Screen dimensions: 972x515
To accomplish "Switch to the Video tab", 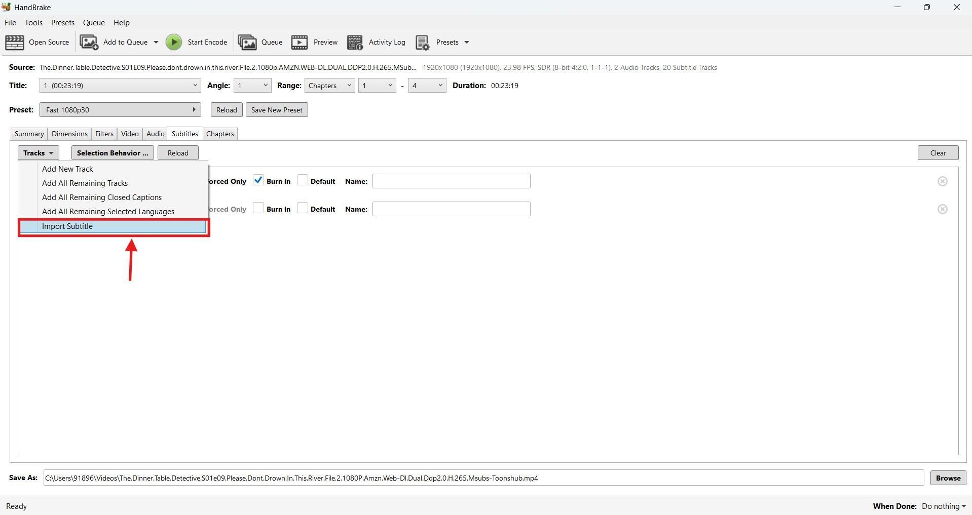I will [x=130, y=134].
